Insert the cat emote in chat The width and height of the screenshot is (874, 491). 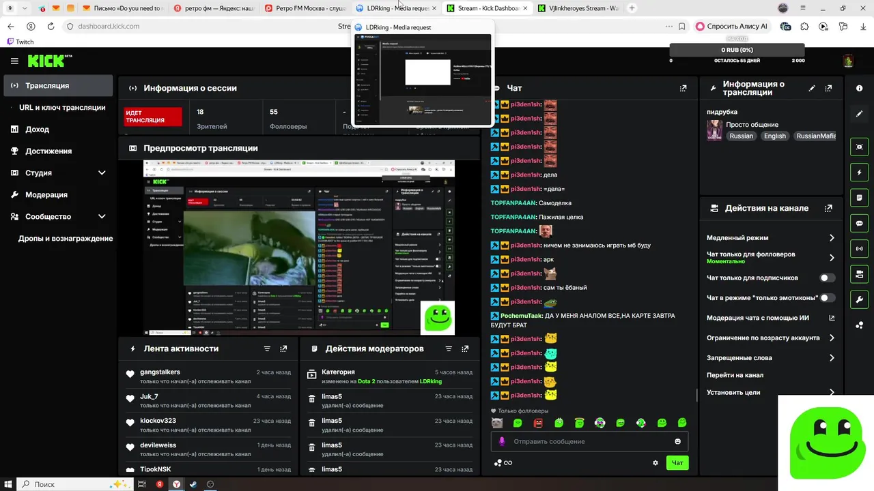496,423
